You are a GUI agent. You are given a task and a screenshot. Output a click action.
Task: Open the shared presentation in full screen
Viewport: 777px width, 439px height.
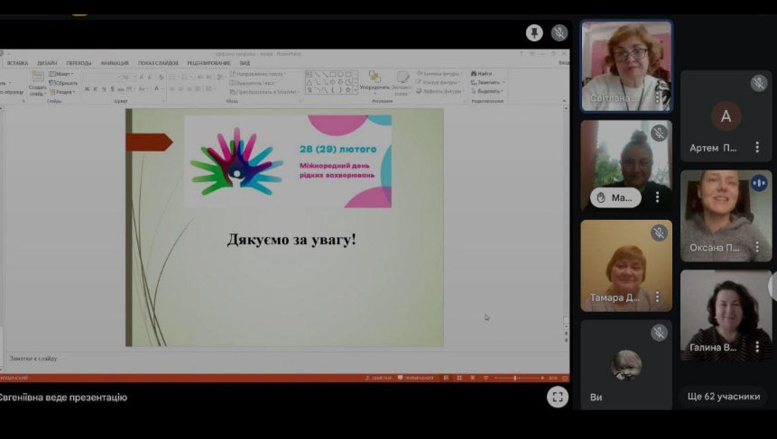pyautogui.click(x=558, y=397)
